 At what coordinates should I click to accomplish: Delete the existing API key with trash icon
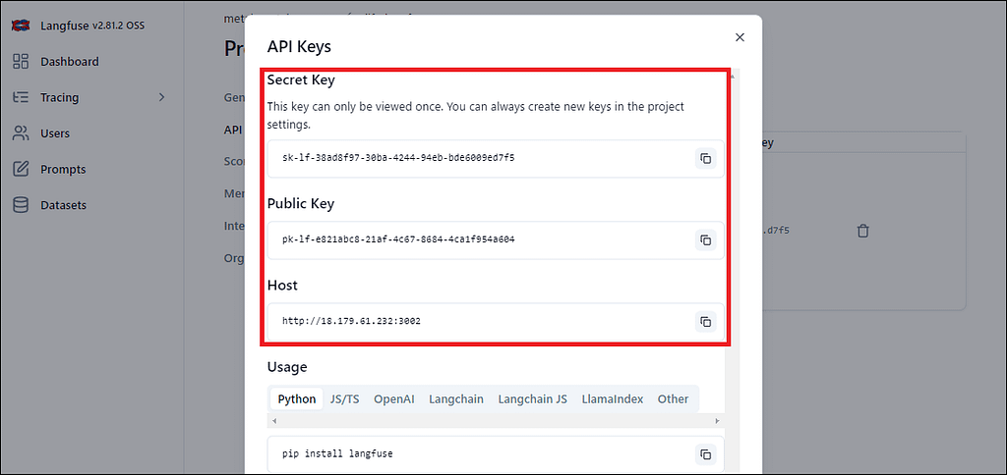862,231
